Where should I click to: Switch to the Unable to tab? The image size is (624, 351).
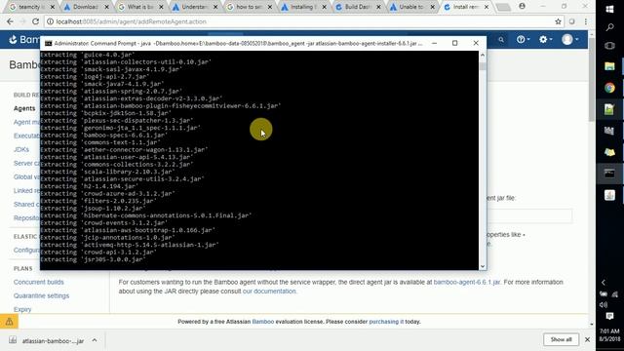[411, 7]
